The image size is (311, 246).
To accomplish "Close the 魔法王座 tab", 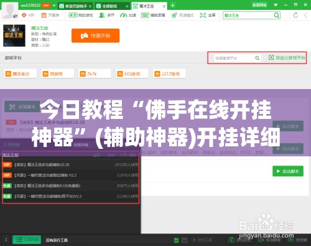I will tap(164, 6).
